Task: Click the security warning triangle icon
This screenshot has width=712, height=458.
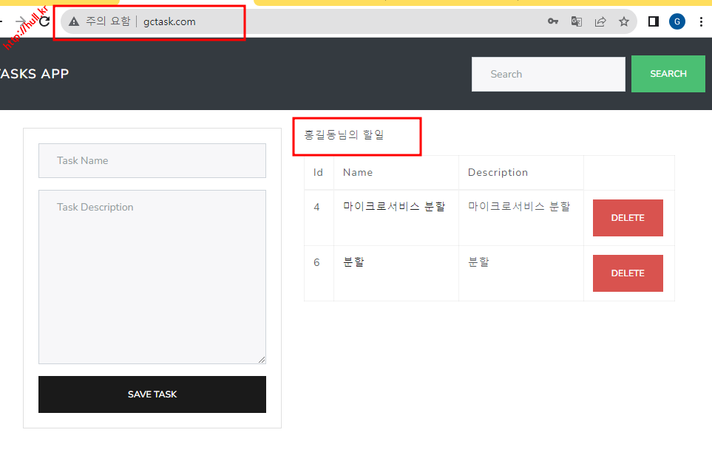Action: click(74, 21)
